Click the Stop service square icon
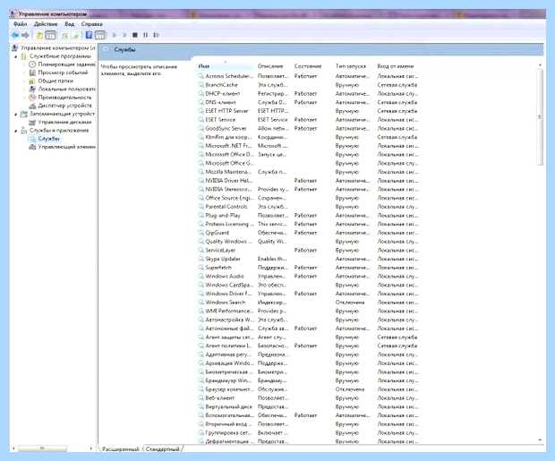 coord(135,35)
